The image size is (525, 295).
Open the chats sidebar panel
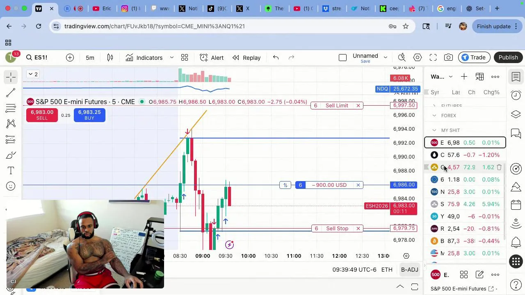coord(516,133)
